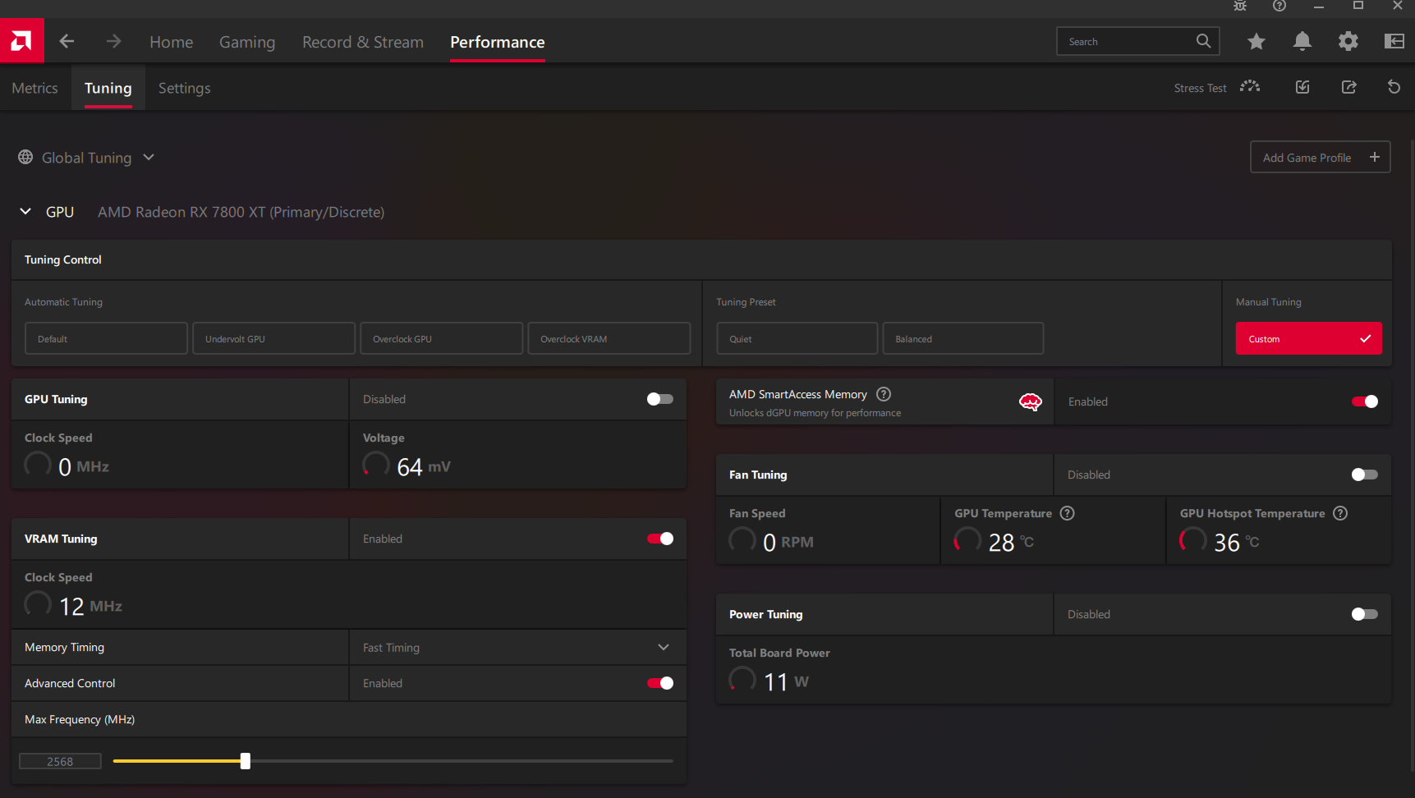Click the Add Game Profile button
Image resolution: width=1415 pixels, height=798 pixels.
click(1320, 157)
